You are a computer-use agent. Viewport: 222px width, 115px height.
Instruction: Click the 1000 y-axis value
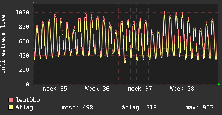(x=22, y=13)
